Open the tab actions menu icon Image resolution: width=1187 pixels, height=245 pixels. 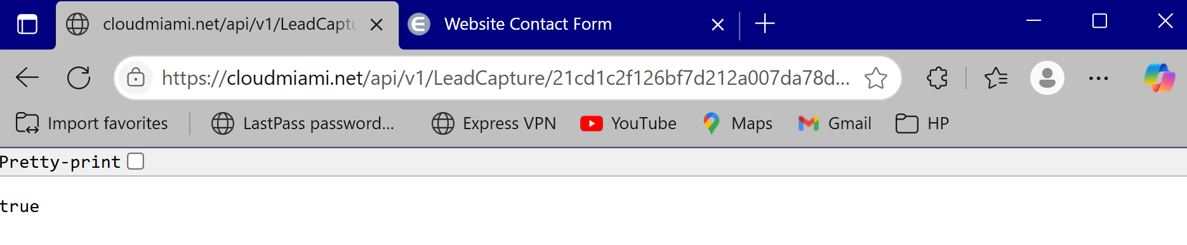point(27,25)
